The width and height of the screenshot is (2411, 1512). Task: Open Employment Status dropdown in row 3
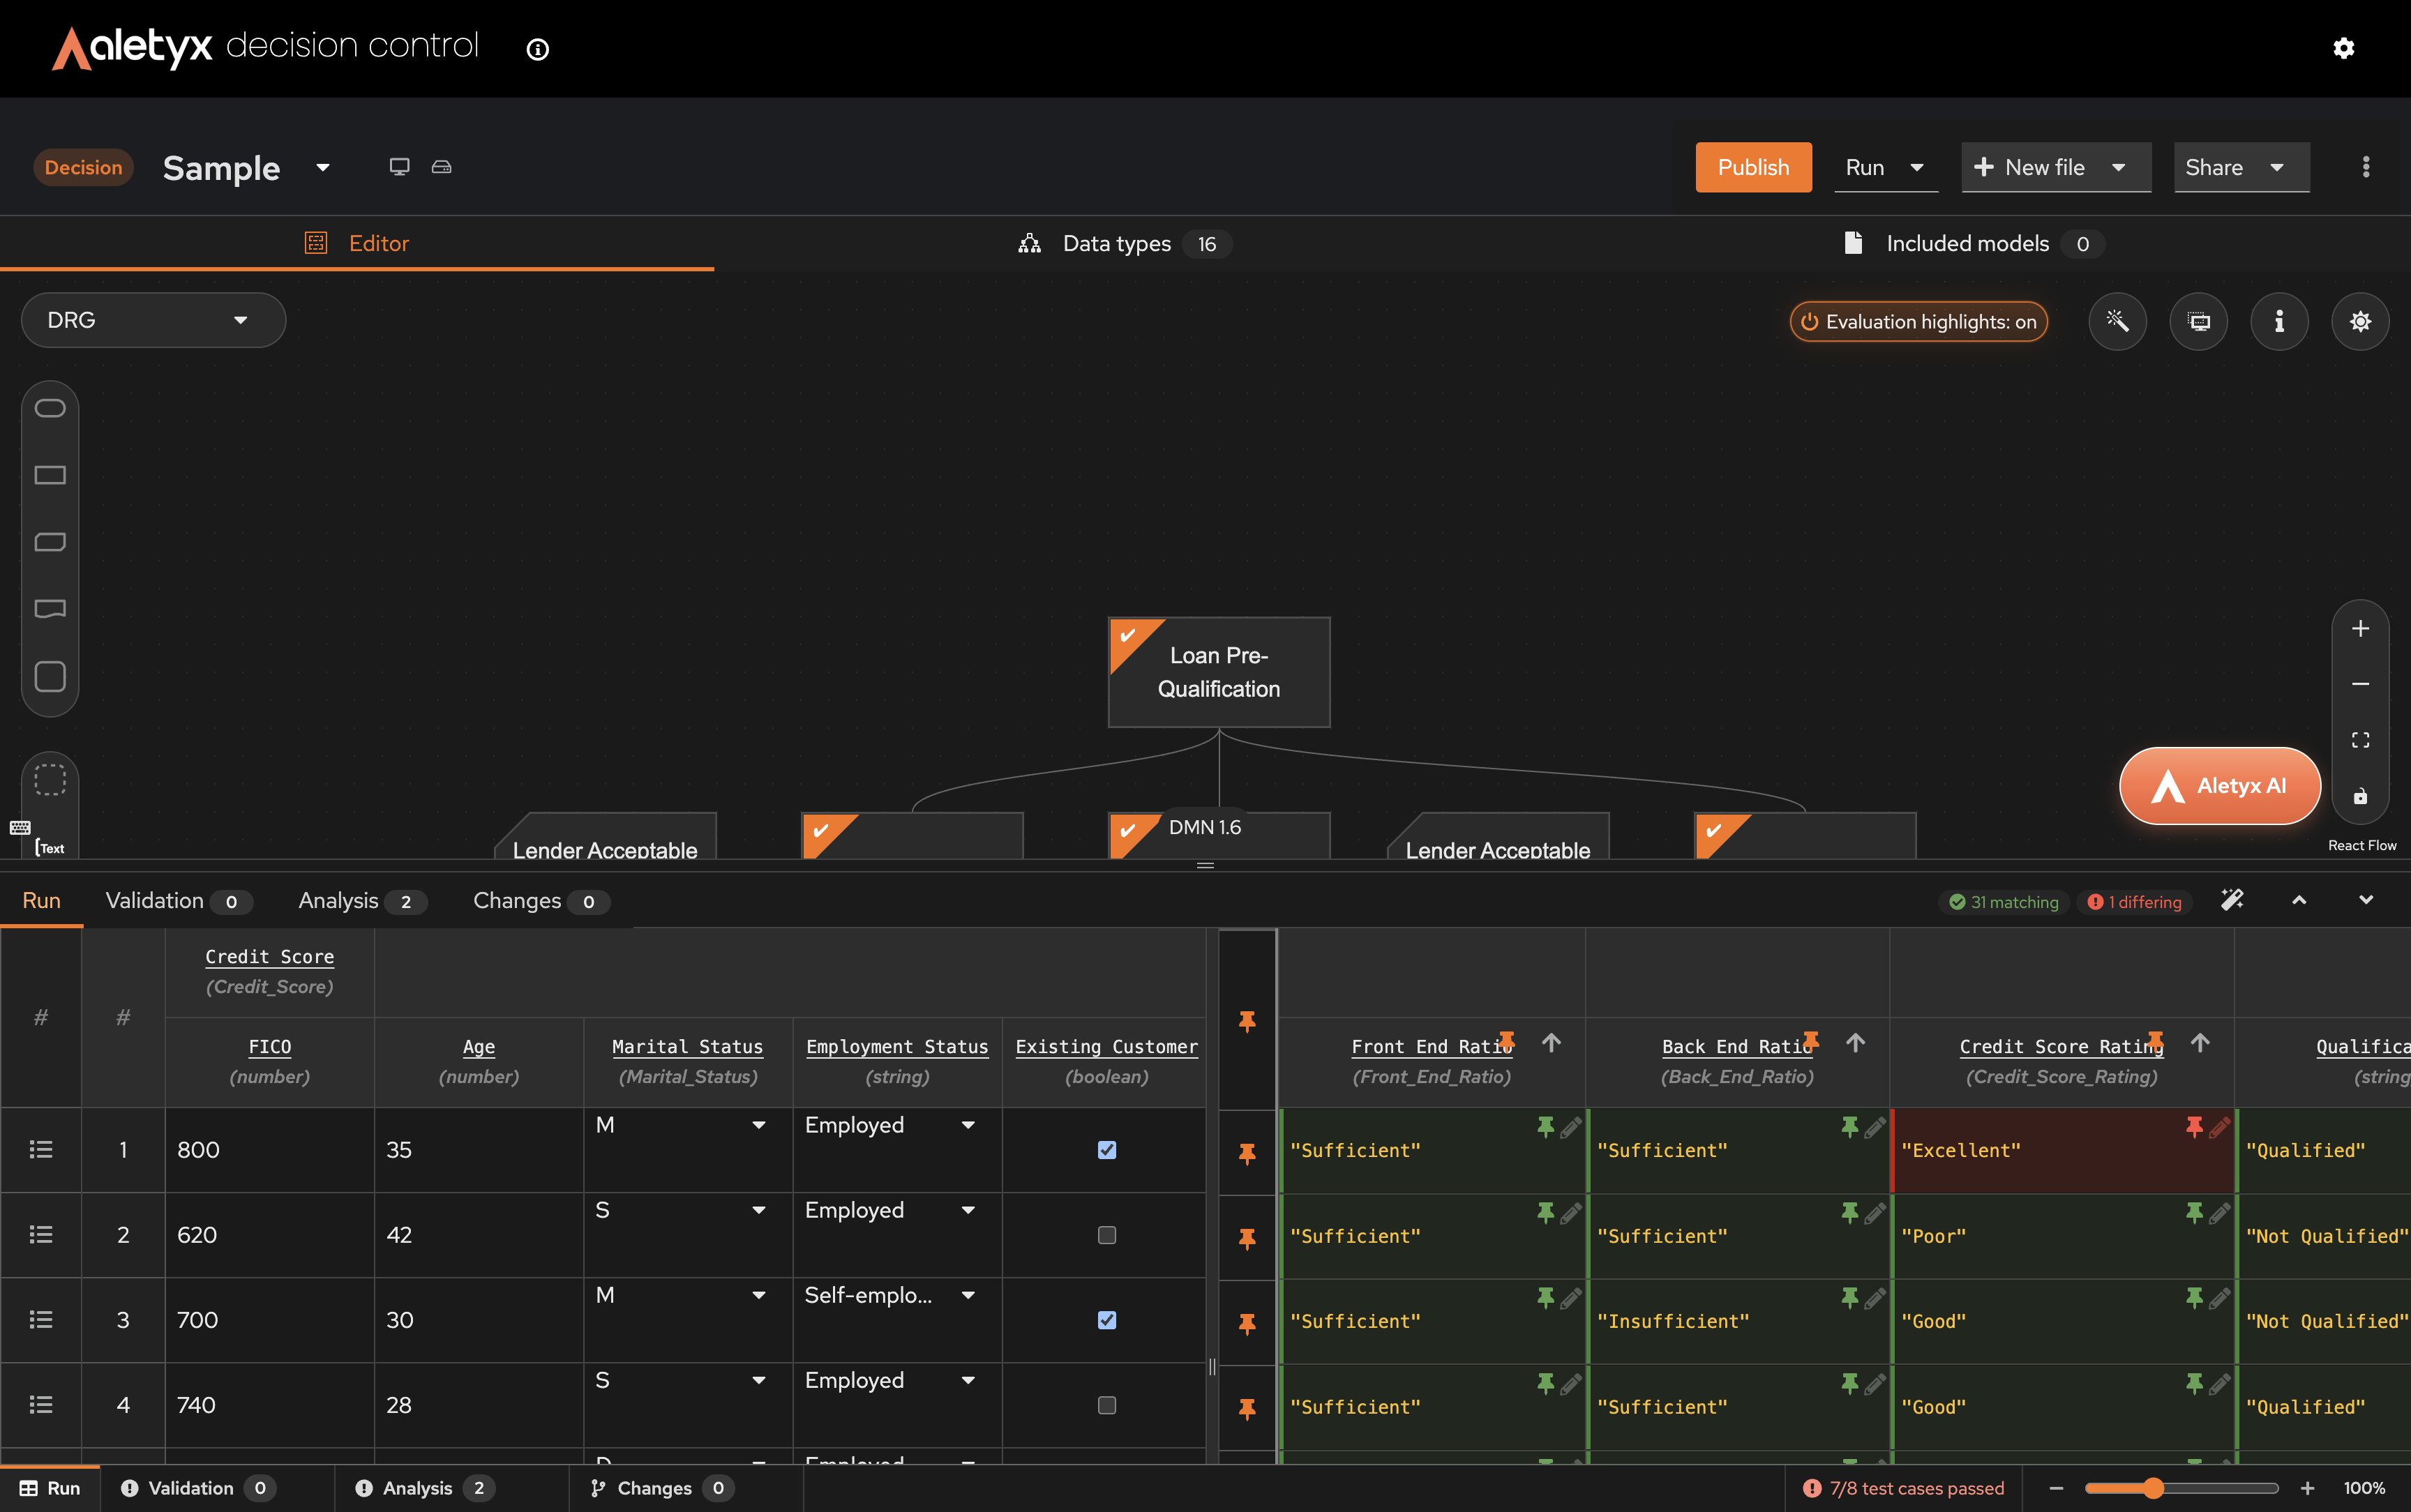967,1295
